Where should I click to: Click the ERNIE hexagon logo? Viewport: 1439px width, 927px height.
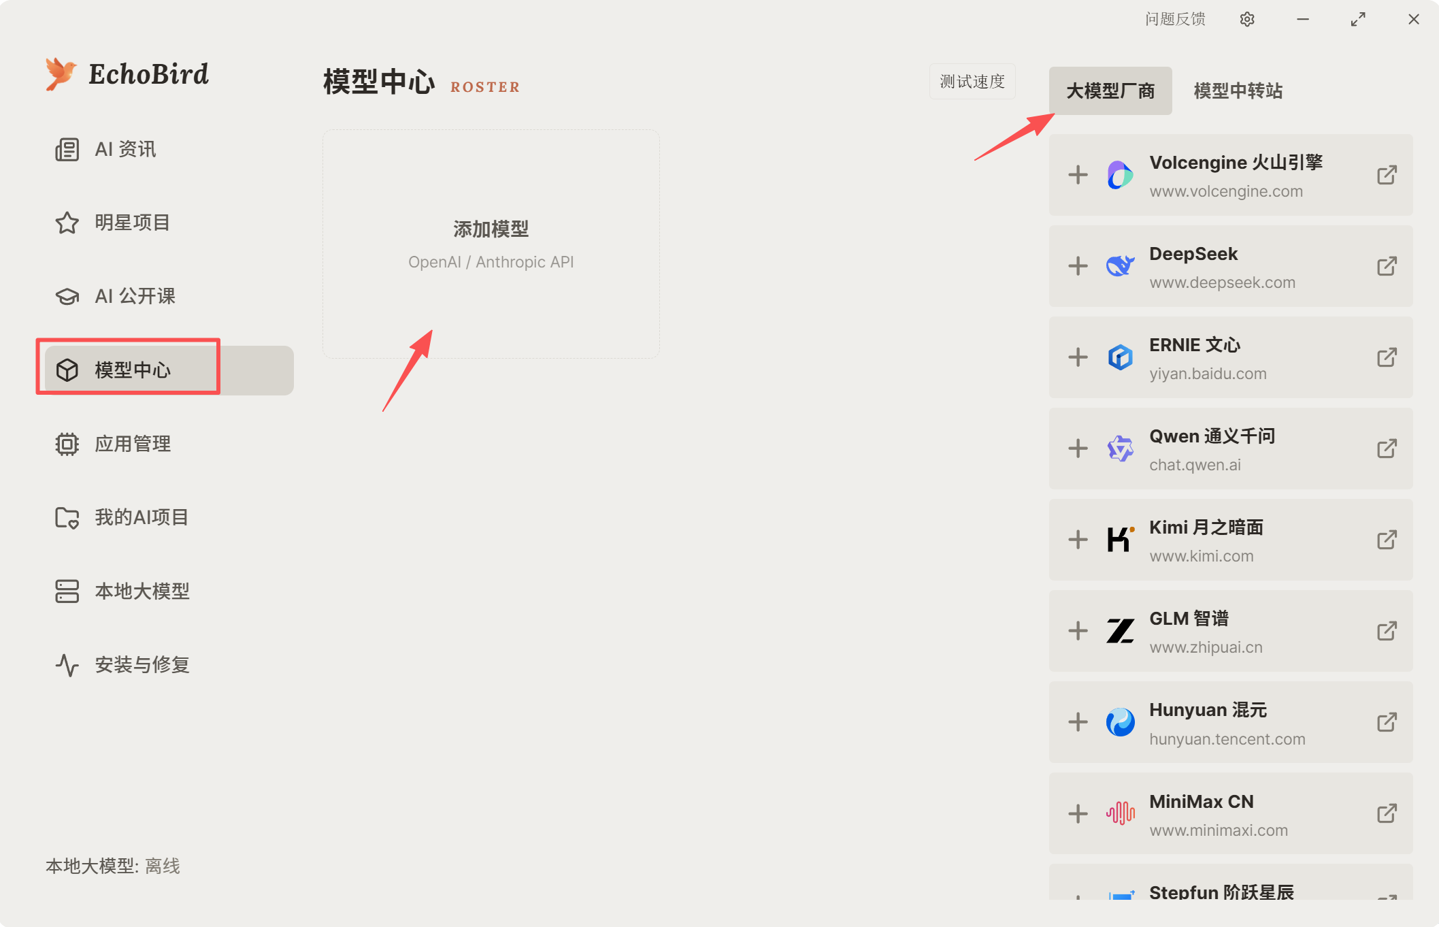pyautogui.click(x=1120, y=357)
